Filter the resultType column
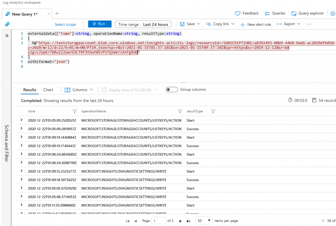Screen dimensions: 336x226 coord(213,111)
